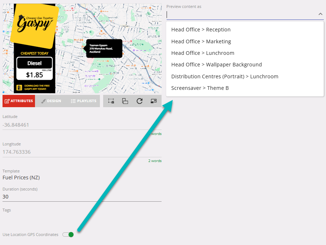
Task: Choose Distribution Centres (Portrait) > Lunchroom
Action: point(225,76)
